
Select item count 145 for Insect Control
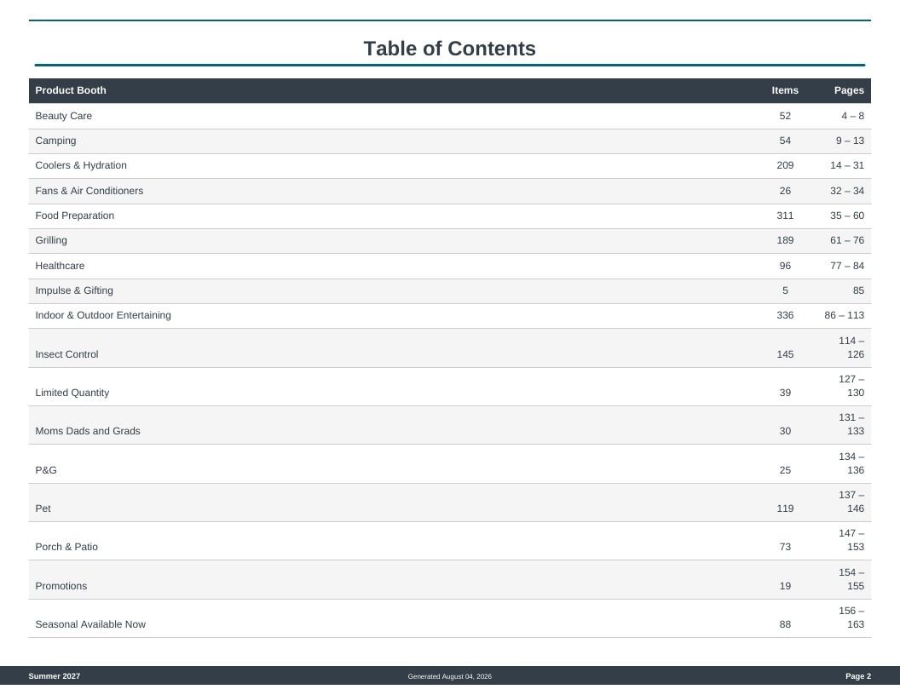(x=785, y=354)
